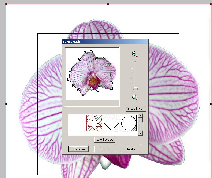Click the Auto Generate button
The height and width of the screenshot is (178, 212).
pyautogui.click(x=105, y=140)
